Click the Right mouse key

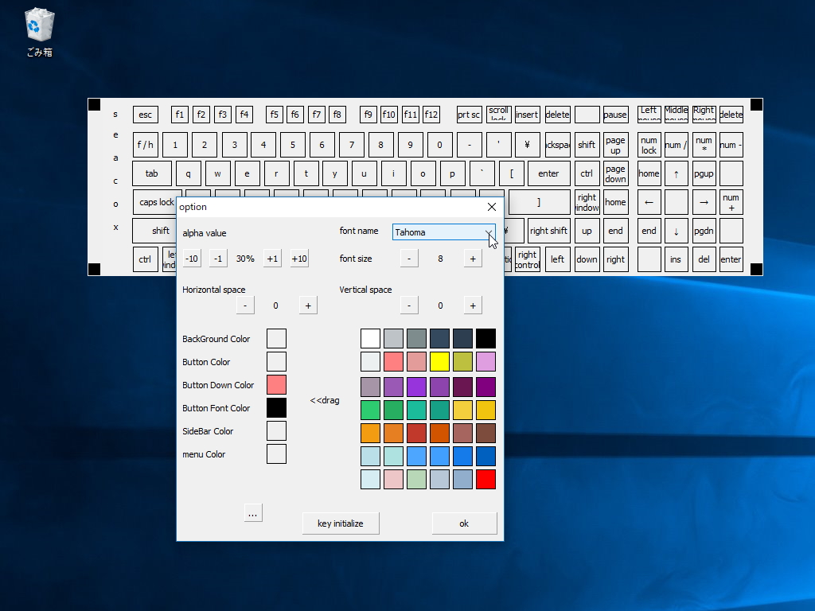click(x=704, y=115)
